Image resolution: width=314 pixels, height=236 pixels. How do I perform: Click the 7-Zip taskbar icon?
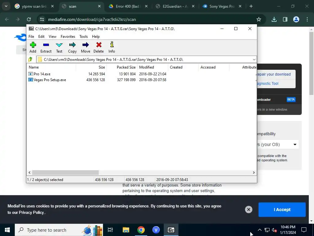(x=171, y=230)
